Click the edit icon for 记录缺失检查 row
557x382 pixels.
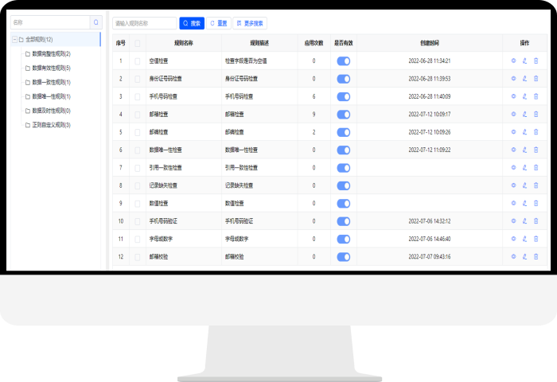click(x=524, y=185)
